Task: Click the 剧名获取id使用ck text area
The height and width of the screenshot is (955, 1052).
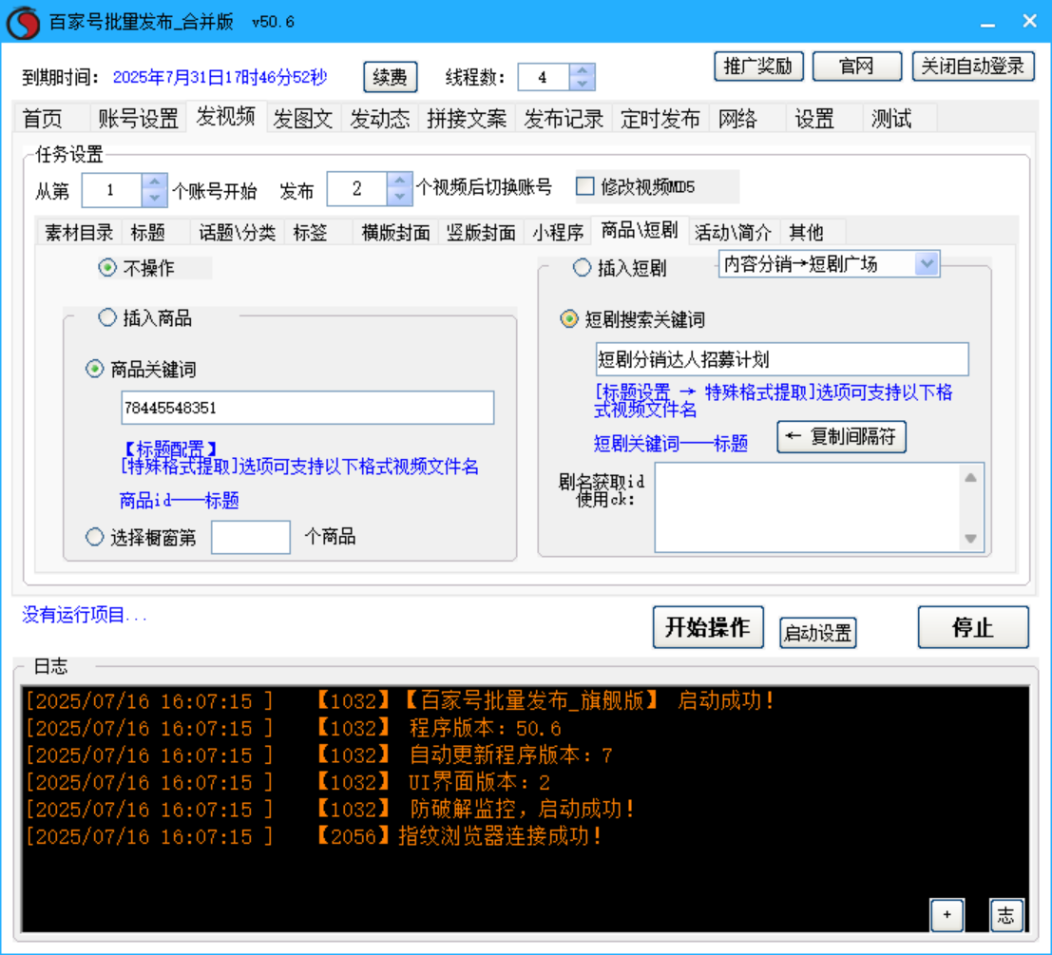Action: click(x=808, y=507)
